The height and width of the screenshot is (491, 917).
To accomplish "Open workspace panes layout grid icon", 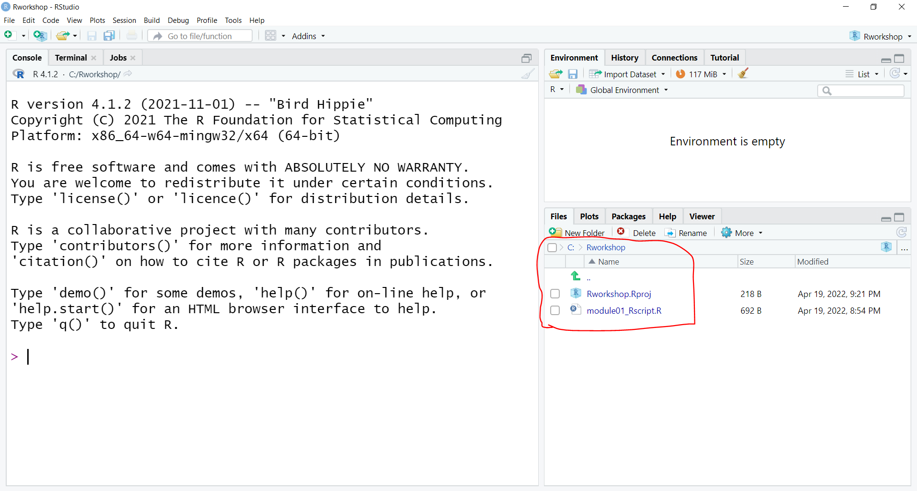I will coord(271,36).
